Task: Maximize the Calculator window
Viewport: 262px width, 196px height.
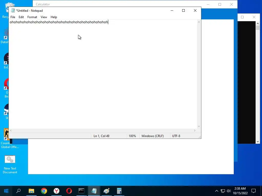Action: (x=220, y=4)
